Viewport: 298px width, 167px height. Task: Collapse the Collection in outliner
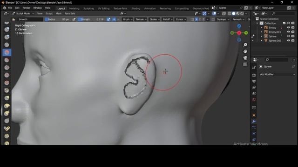point(257,23)
